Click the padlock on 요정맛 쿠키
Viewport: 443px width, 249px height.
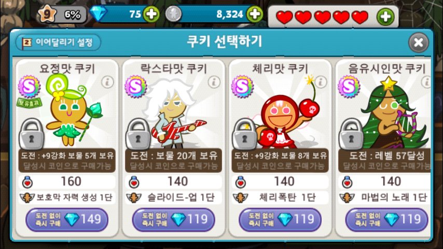point(32,134)
